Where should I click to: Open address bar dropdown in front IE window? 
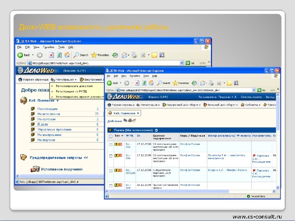point(254,90)
